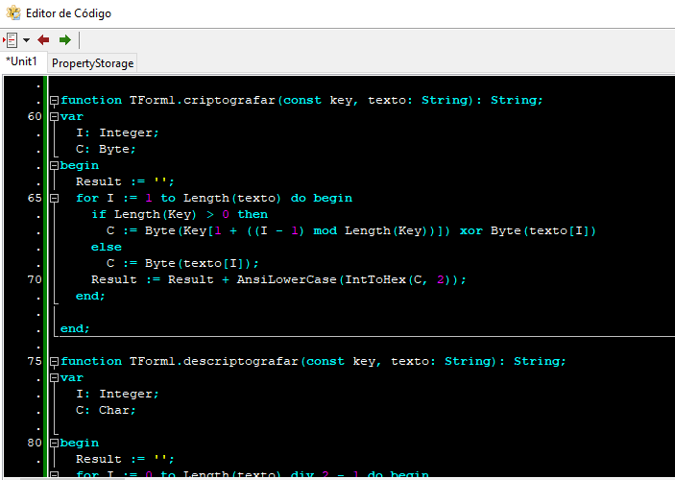Viewport: 675px width, 480px height.
Task: Fold the var block under descriptografar
Action: pos(54,377)
